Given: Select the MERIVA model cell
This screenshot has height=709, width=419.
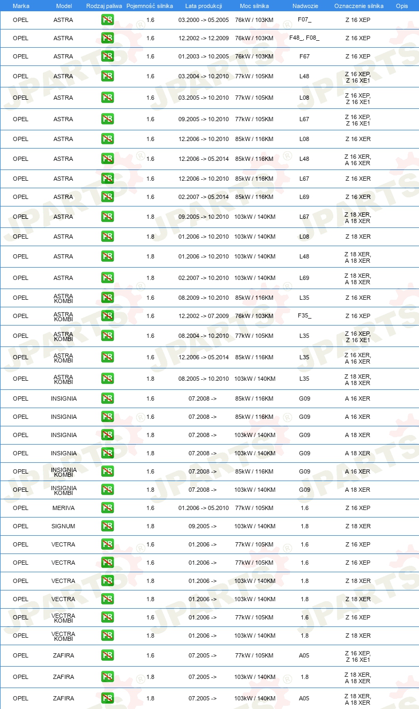Looking at the screenshot, I should pos(64,508).
